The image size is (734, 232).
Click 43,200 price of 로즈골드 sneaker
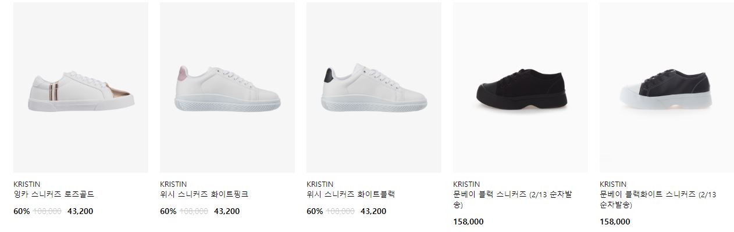point(80,211)
